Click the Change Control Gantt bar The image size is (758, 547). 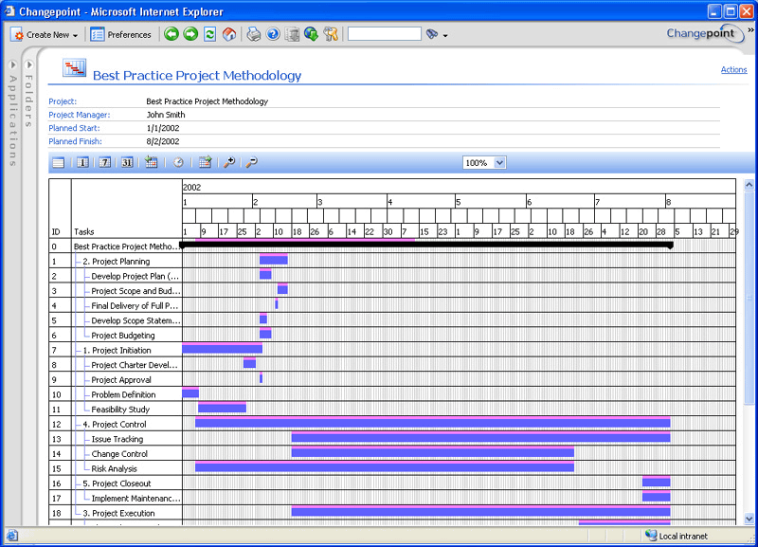pyautogui.click(x=433, y=451)
